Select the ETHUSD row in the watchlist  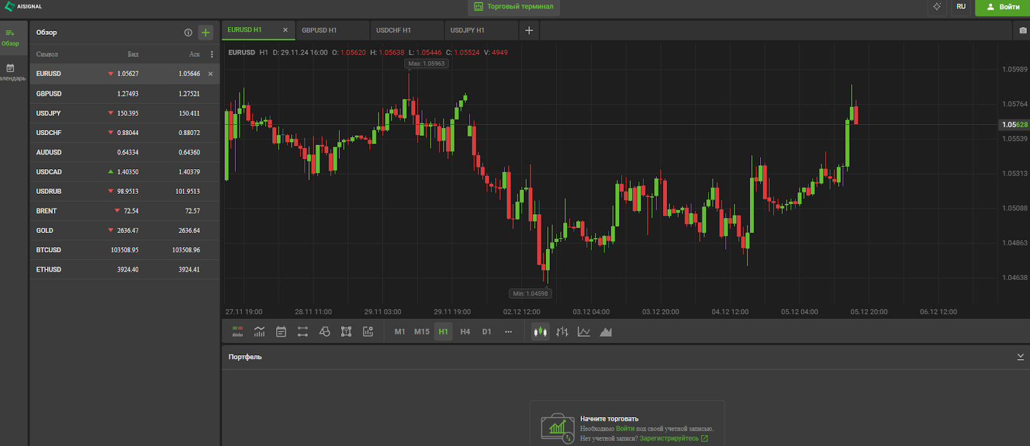(x=124, y=270)
